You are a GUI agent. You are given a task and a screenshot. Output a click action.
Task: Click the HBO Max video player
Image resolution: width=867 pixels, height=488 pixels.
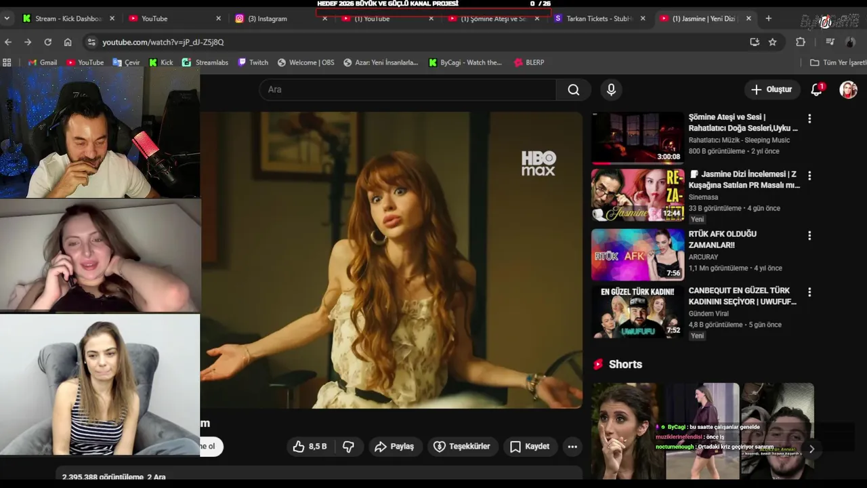pos(392,260)
